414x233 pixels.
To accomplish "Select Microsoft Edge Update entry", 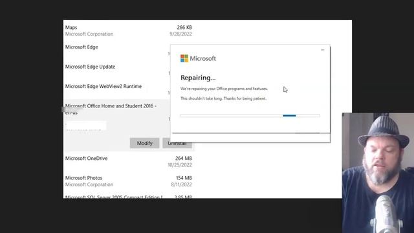I will coord(90,67).
